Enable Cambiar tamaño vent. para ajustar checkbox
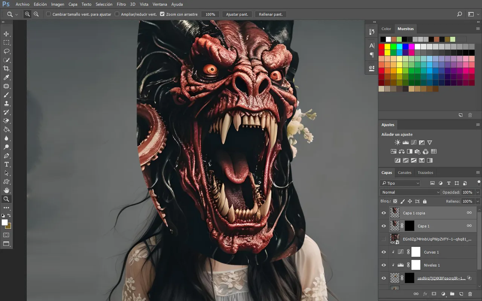Viewport: 482px width, 301px height. [x=48, y=14]
